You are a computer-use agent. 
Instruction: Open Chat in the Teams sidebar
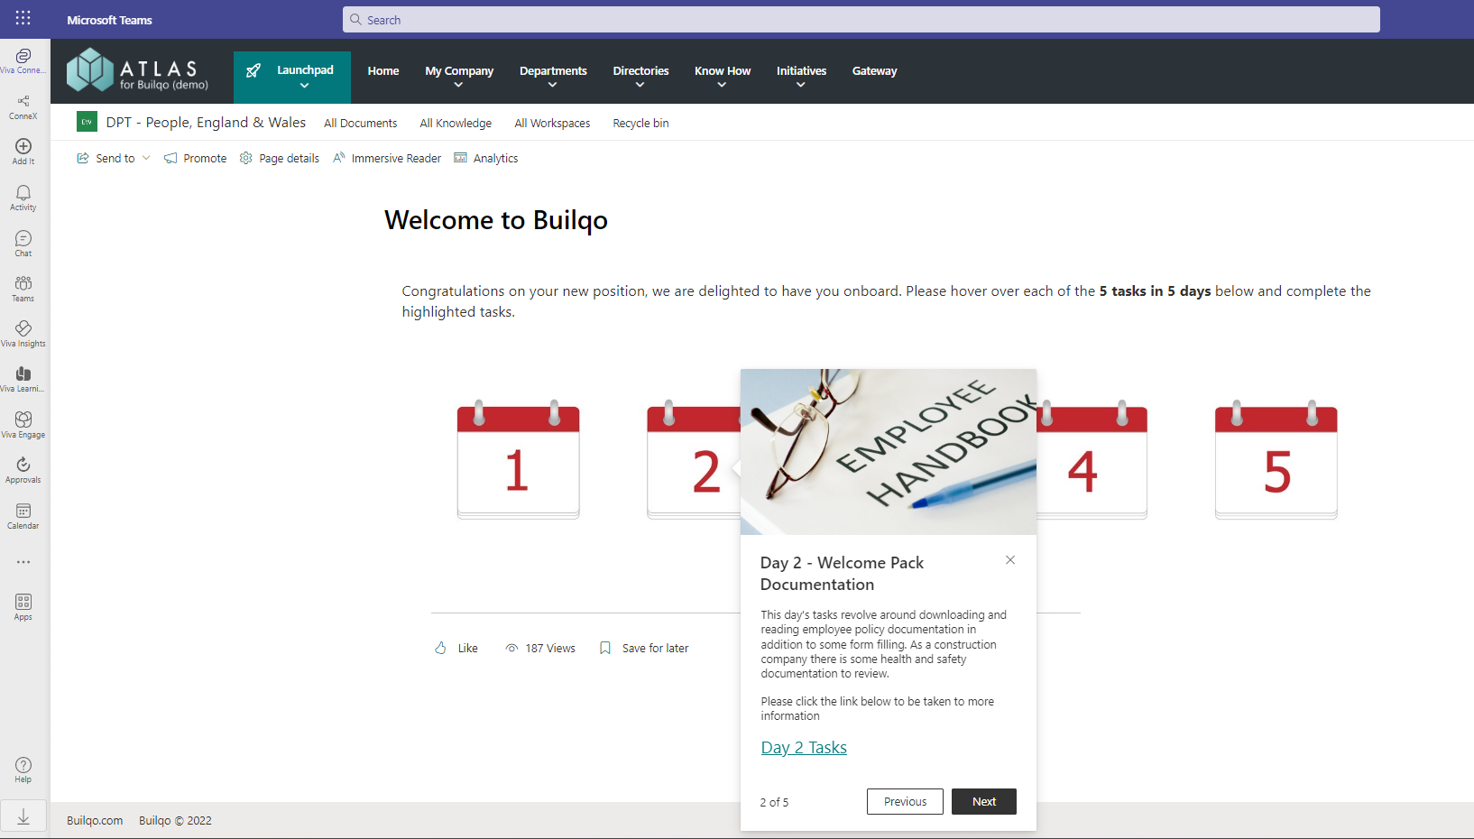point(23,242)
